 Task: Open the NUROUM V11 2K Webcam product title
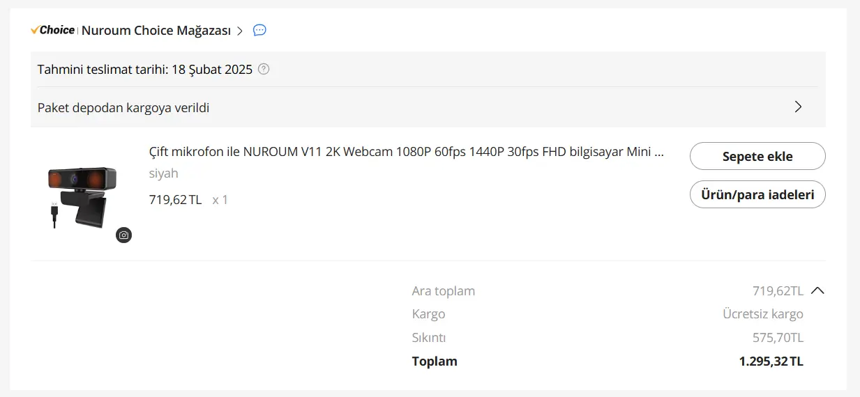click(407, 152)
